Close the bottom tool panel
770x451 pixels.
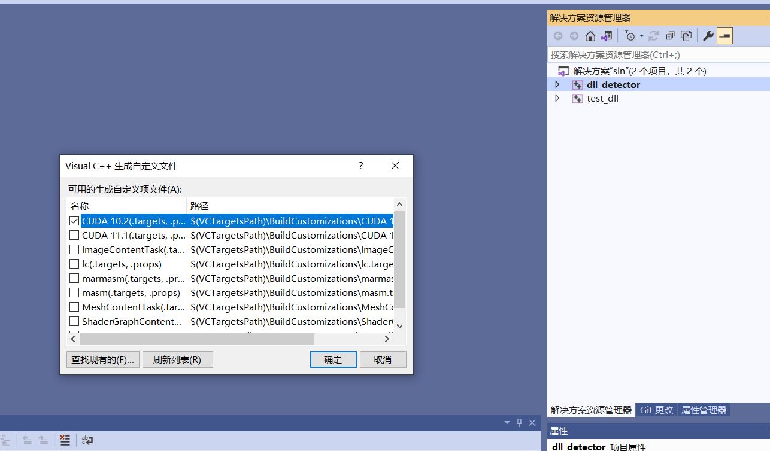click(x=532, y=422)
